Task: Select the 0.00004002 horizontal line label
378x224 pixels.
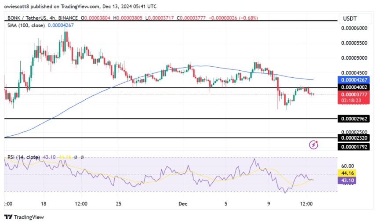Action: coord(354,87)
